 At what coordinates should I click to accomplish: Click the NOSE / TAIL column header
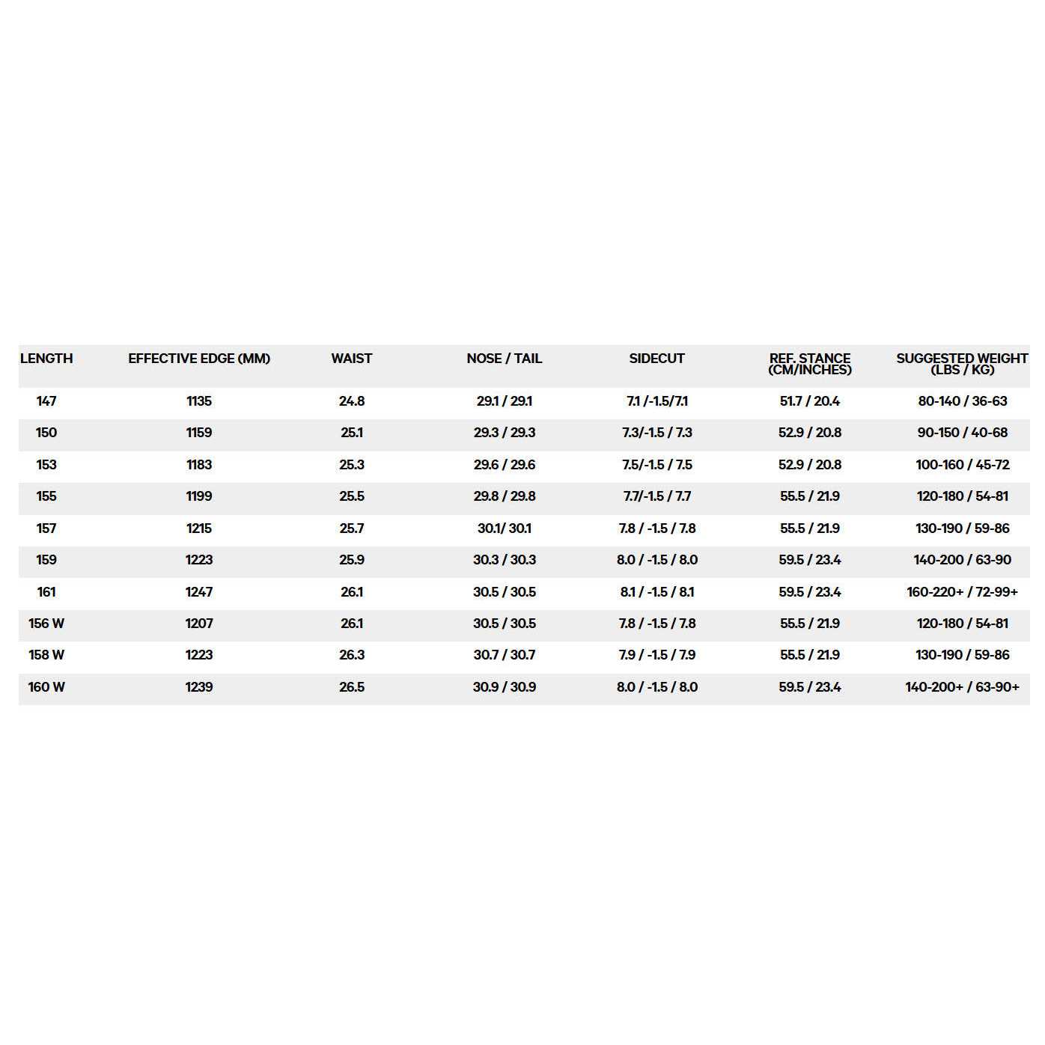coord(504,359)
